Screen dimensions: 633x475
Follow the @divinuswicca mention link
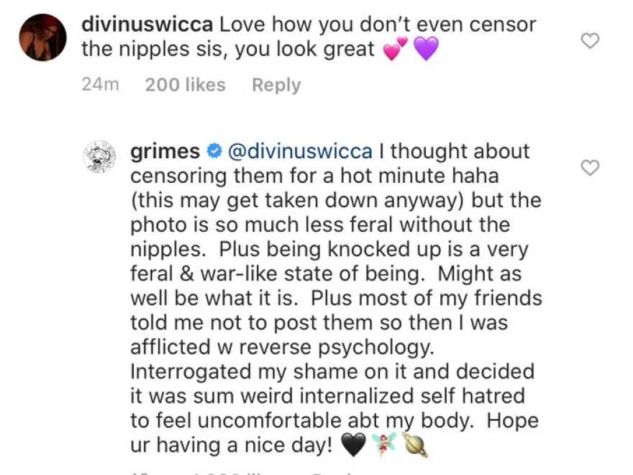300,151
